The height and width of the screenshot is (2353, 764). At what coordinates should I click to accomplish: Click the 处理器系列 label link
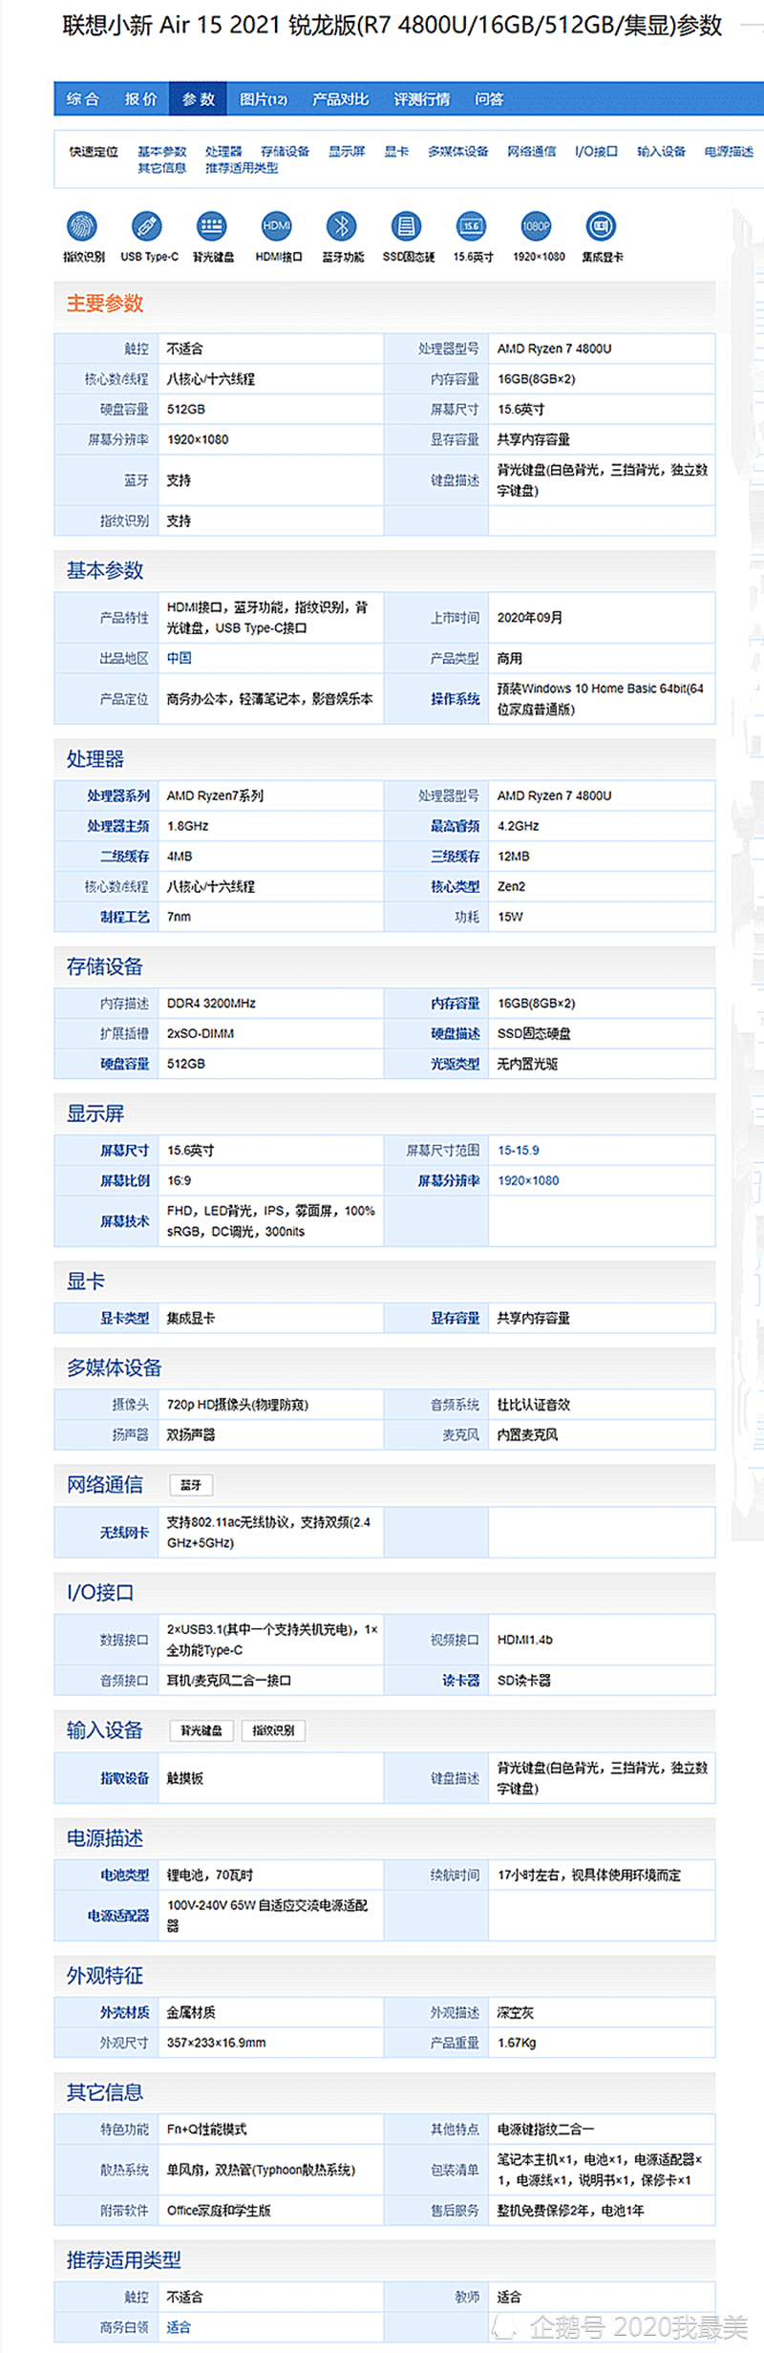coord(118,795)
